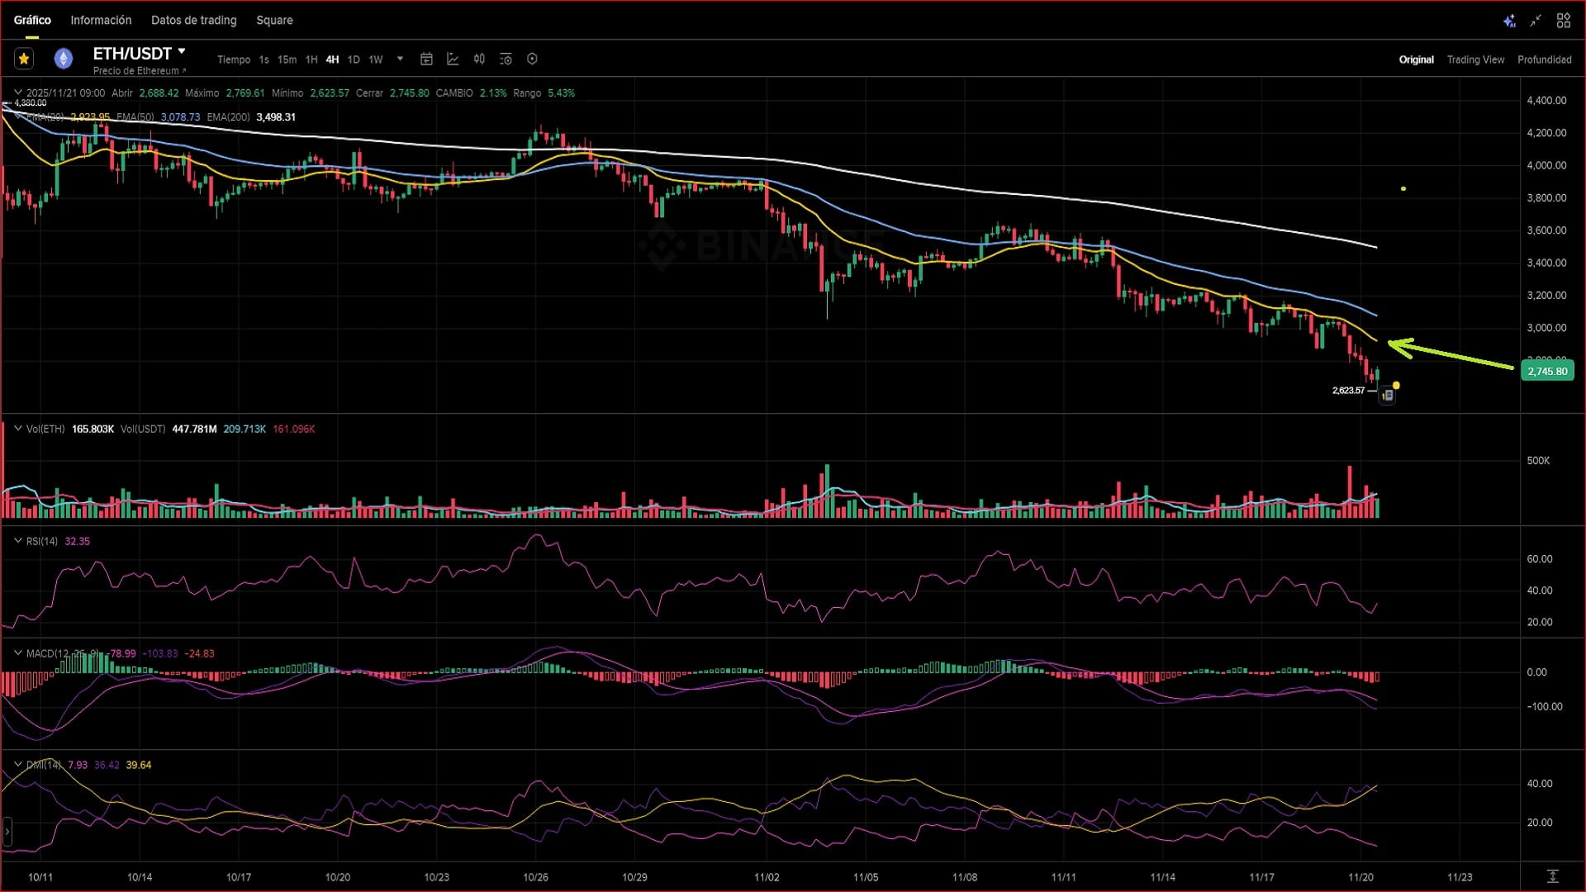The width and height of the screenshot is (1586, 892).
Task: Open the technical indicators line-chart icon
Action: pos(453,59)
